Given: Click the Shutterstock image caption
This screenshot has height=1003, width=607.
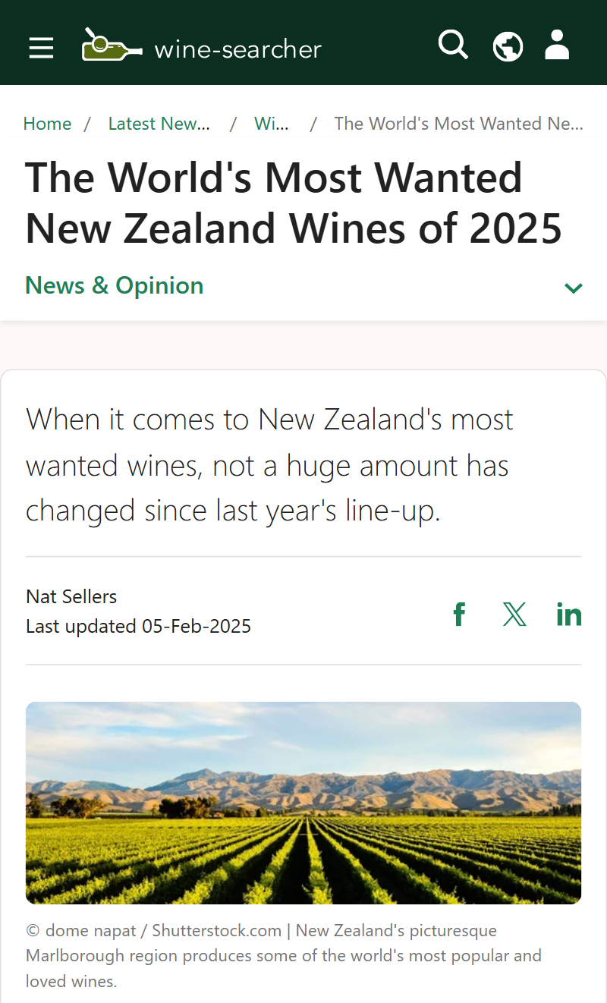Looking at the screenshot, I should click(x=284, y=955).
